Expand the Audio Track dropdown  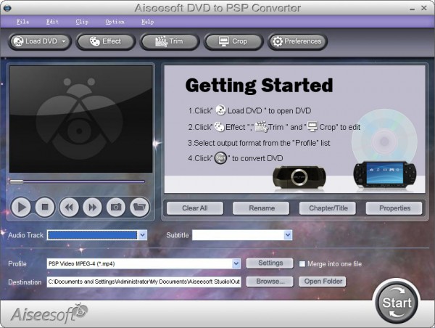tap(143, 235)
